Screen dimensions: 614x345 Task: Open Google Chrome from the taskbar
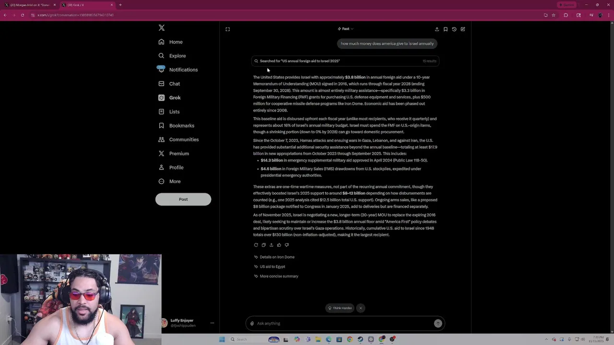350,339
